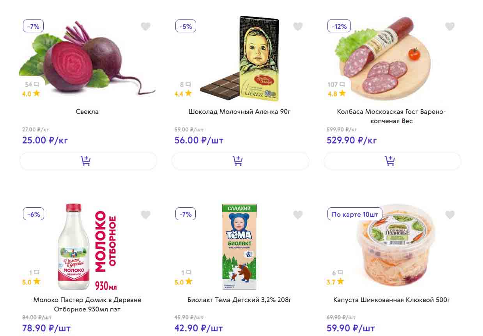
Task: View the 54 comments on Свекла
Action: [x=32, y=85]
